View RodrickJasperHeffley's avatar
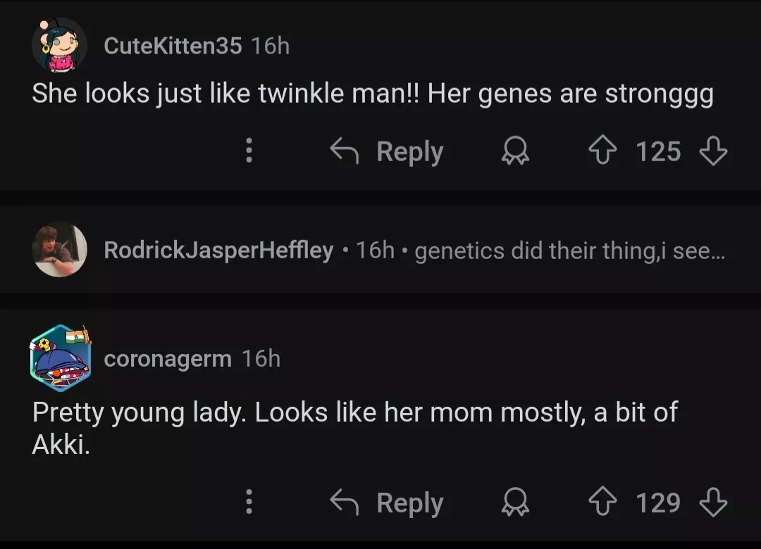The width and height of the screenshot is (761, 549). point(60,250)
